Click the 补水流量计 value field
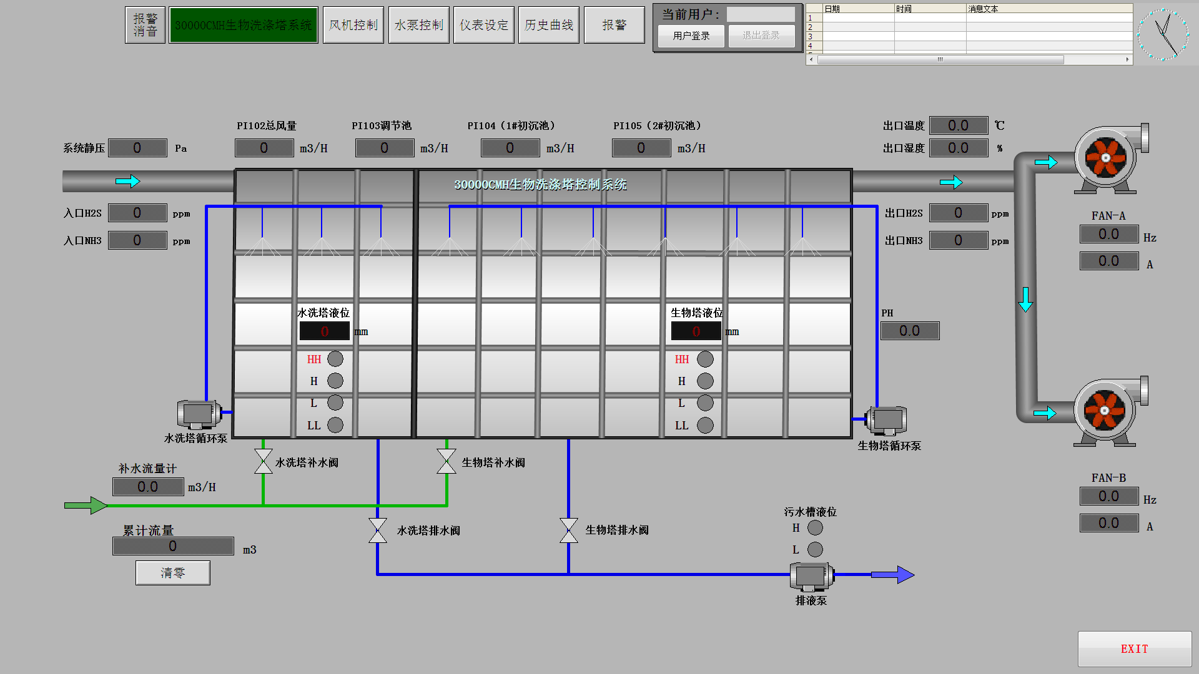Viewport: 1199px width, 674px height. pos(148,487)
